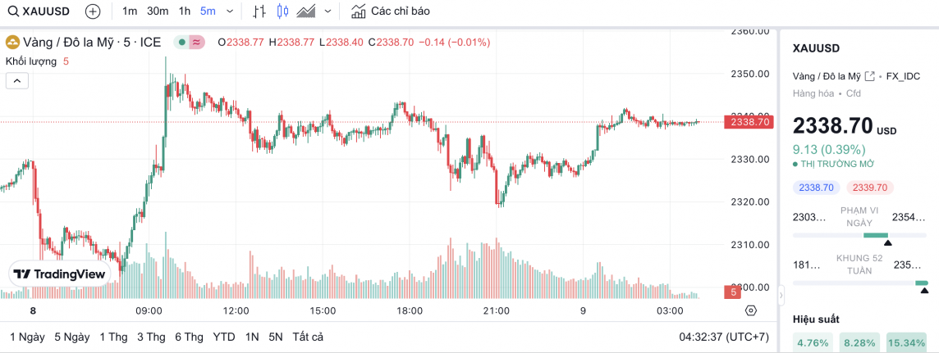Open Các chỉ báo indicators panel
This screenshot has width=939, height=353.
tap(390, 11)
